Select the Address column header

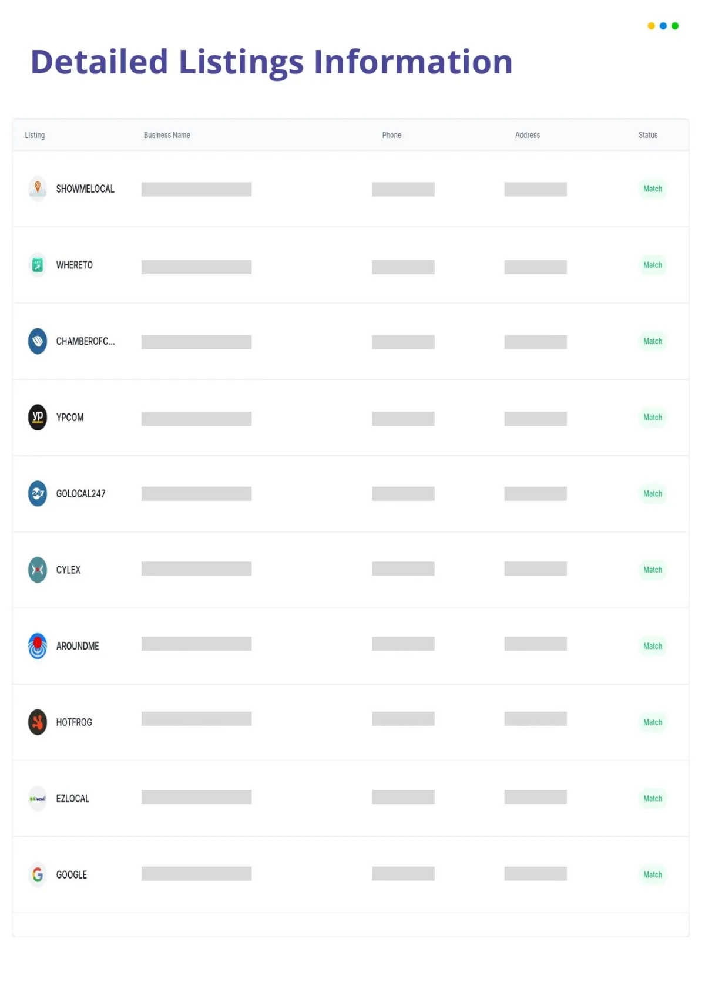coord(528,135)
